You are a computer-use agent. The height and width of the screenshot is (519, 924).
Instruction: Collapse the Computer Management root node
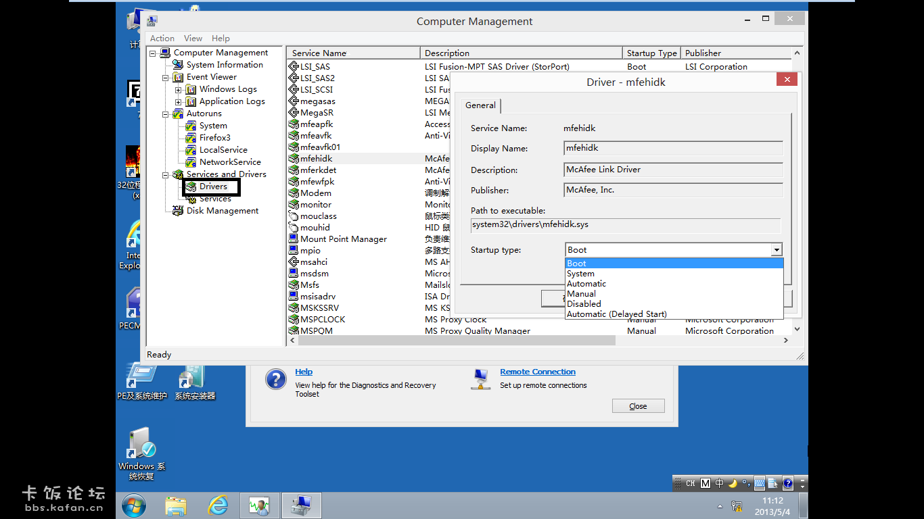(x=153, y=53)
